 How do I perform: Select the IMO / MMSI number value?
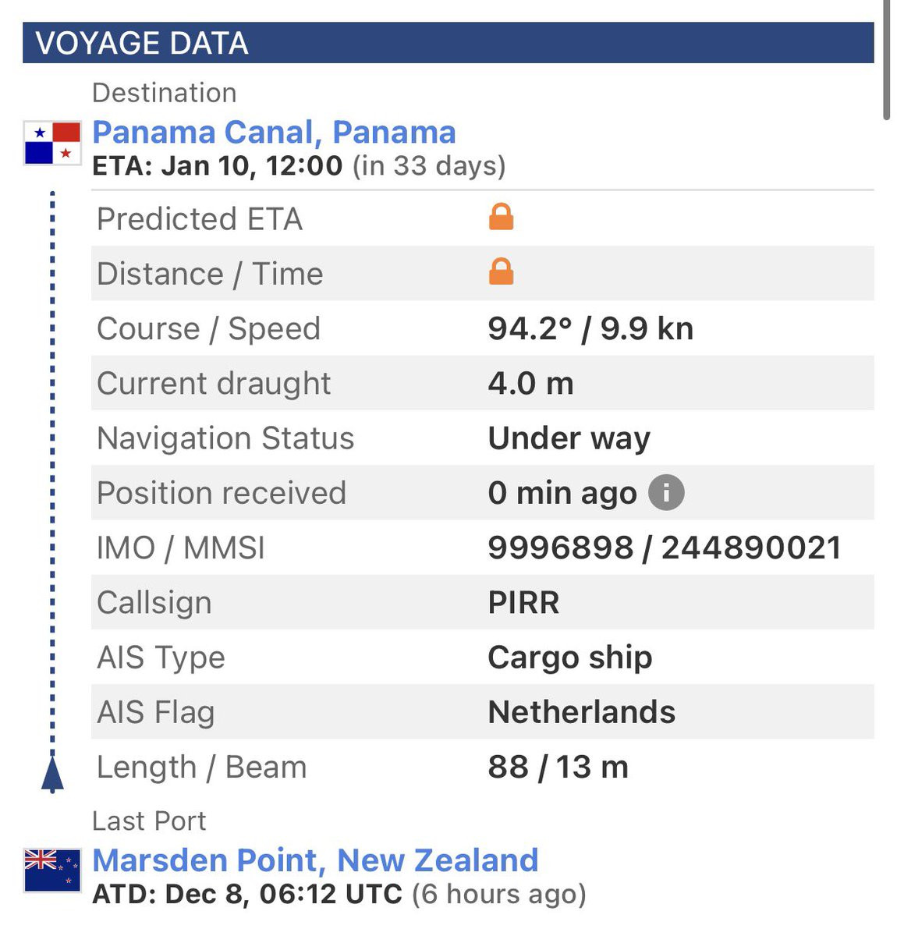tap(665, 548)
